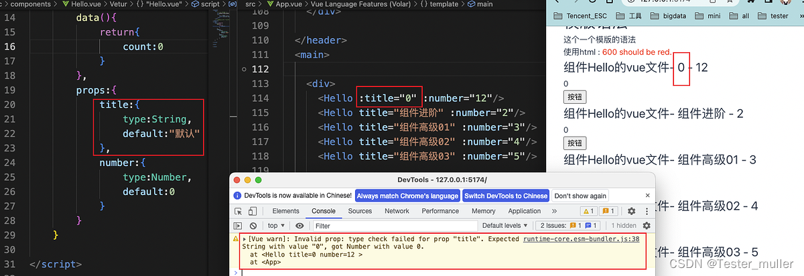The width and height of the screenshot is (804, 276).
Task: Activate the DevTools inspect element picker icon
Action: pos(238,211)
